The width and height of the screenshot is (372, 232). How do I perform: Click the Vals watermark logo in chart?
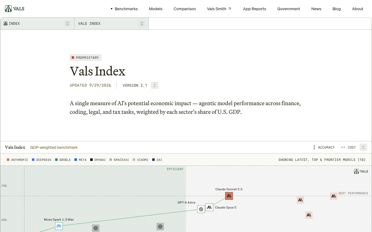pos(361,171)
